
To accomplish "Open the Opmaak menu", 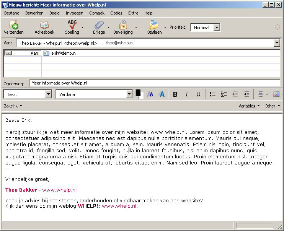I will [97, 13].
